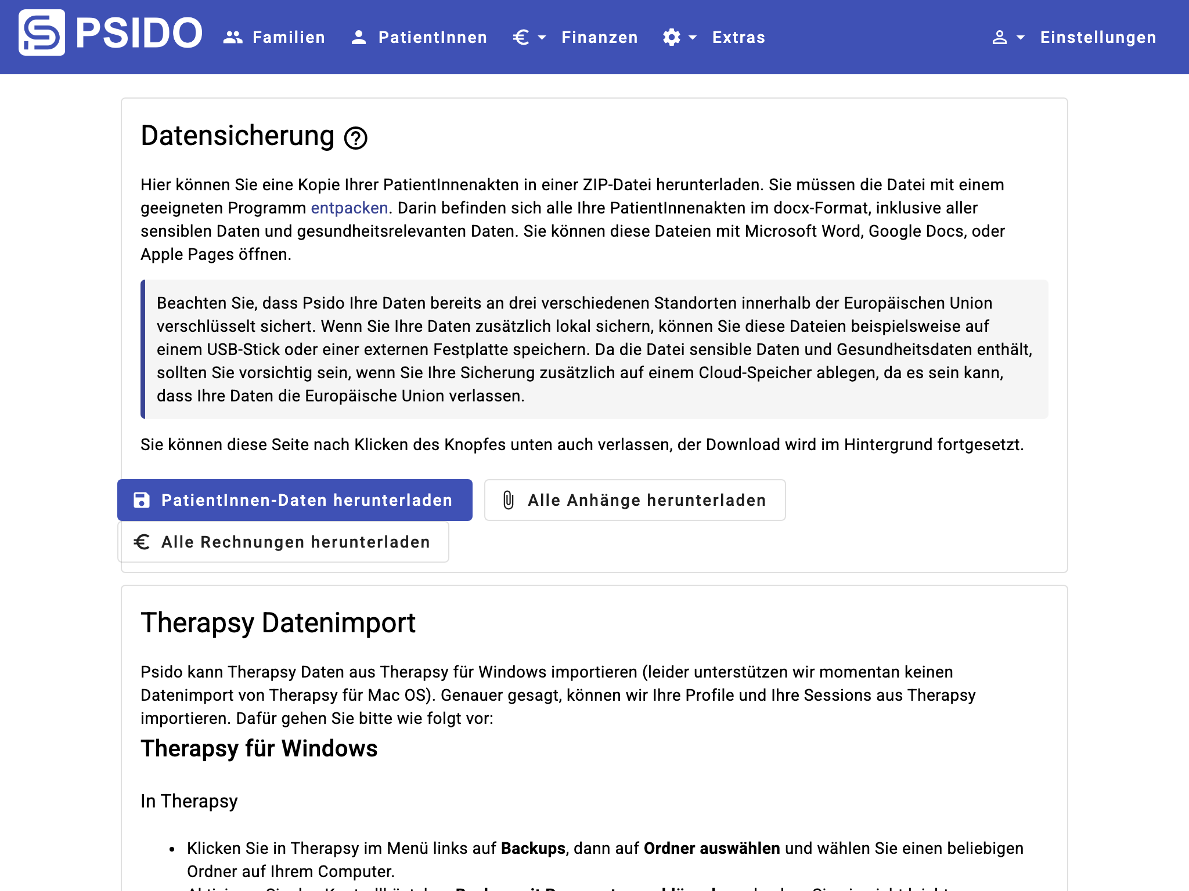
Task: Click the Psido logo icon
Action: [x=42, y=32]
